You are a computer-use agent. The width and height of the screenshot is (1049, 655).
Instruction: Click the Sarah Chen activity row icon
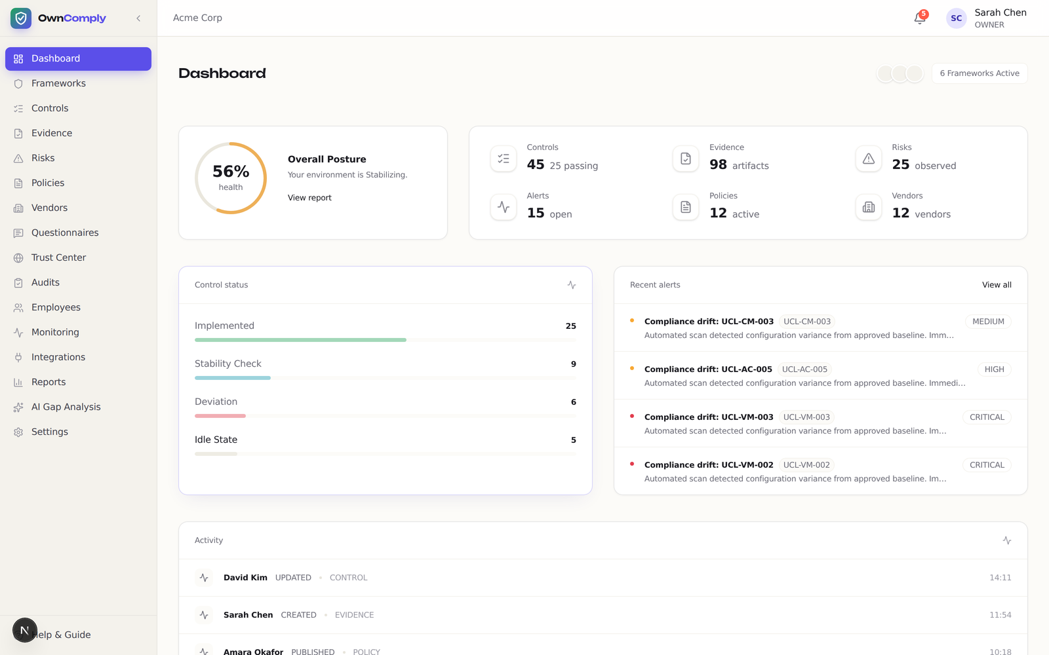pos(204,615)
